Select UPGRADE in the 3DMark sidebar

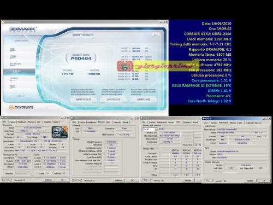[14, 79]
